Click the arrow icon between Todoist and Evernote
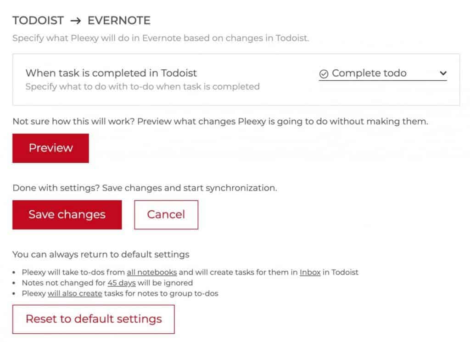Screen dimensions: 470x342 (76, 21)
